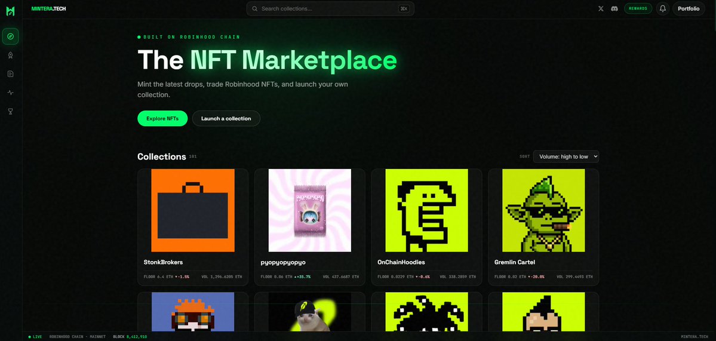This screenshot has height=341, width=716.
Task: Click the LIVE status indicator
Action: [x=35, y=336]
